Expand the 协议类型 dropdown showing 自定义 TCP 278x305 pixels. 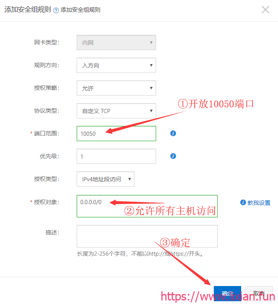click(117, 111)
